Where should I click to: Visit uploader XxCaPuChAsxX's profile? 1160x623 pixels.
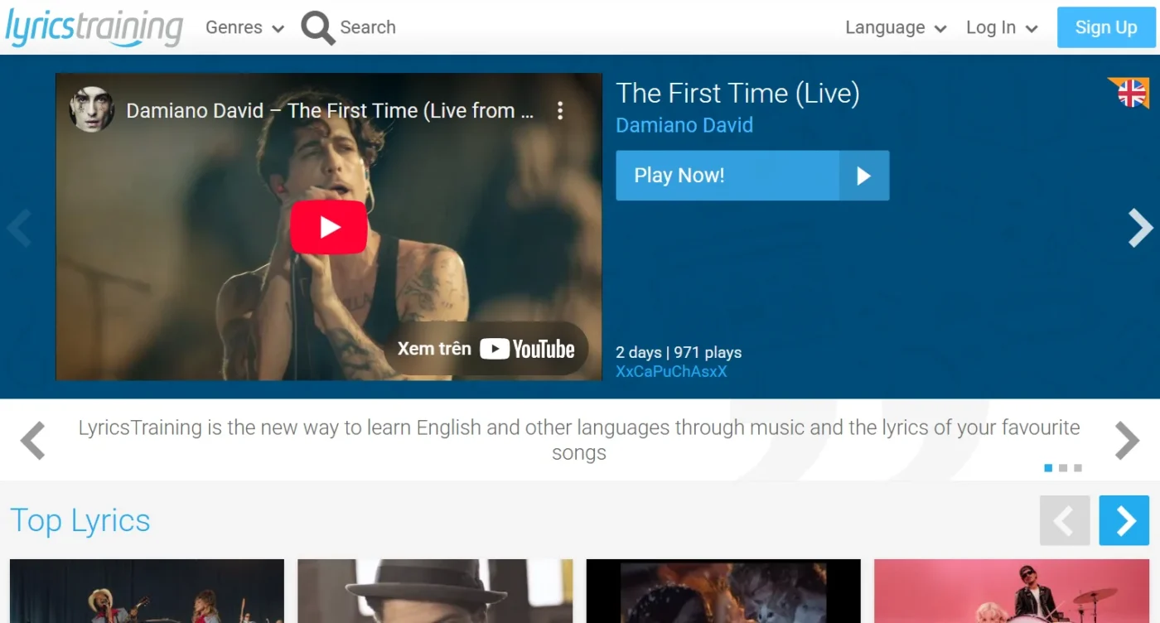pyautogui.click(x=671, y=371)
